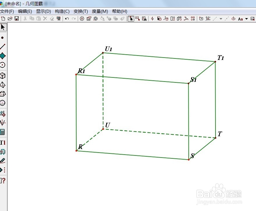256x211 pixels.
Task: Click the properties sheet icon
Action: click(x=89, y=18)
